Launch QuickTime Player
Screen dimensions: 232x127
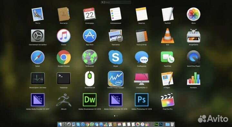pyautogui.click(x=193, y=57)
